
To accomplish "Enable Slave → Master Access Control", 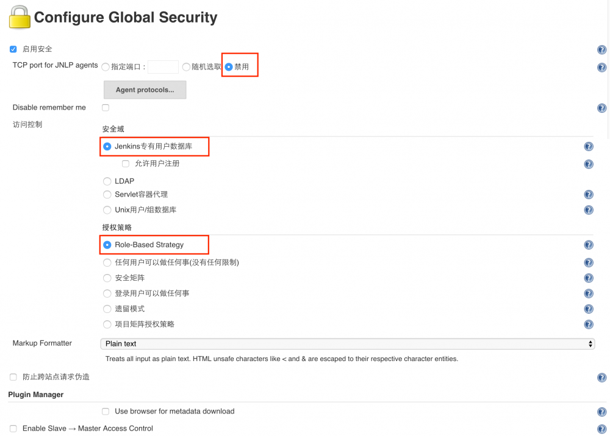I will (x=13, y=428).
